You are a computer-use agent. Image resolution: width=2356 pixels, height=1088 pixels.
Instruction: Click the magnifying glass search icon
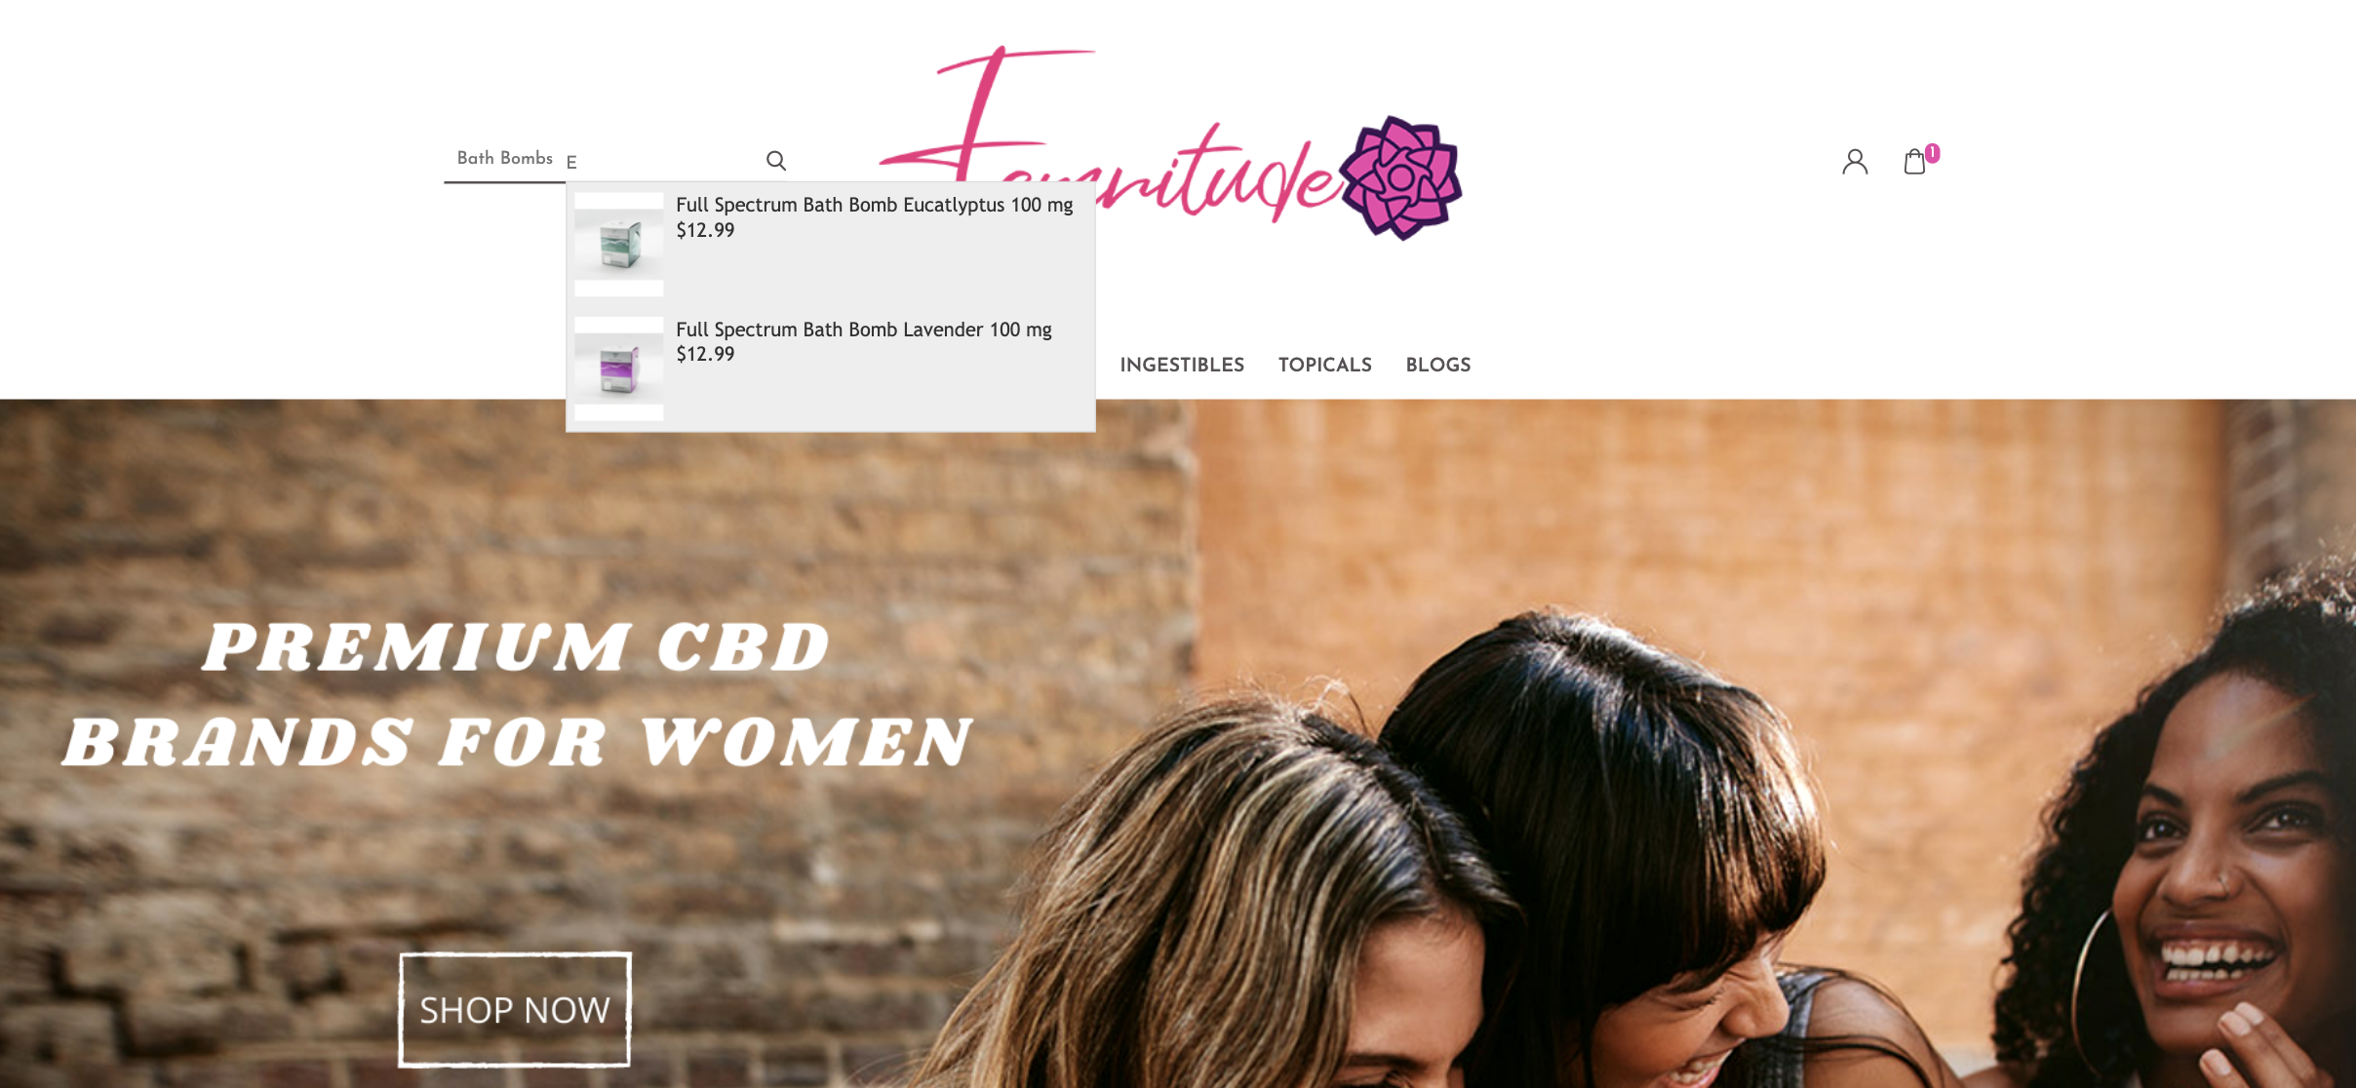pos(776,161)
